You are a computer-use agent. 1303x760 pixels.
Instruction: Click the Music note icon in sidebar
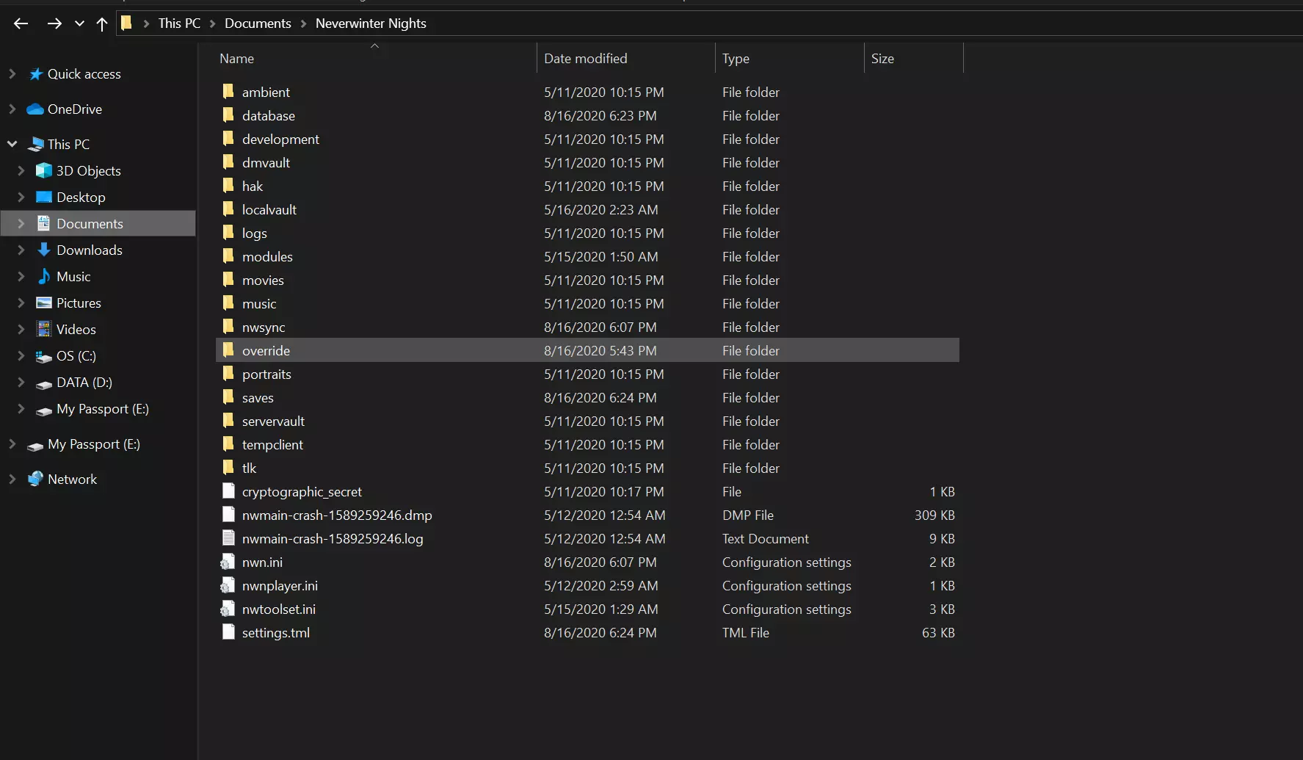tap(44, 277)
